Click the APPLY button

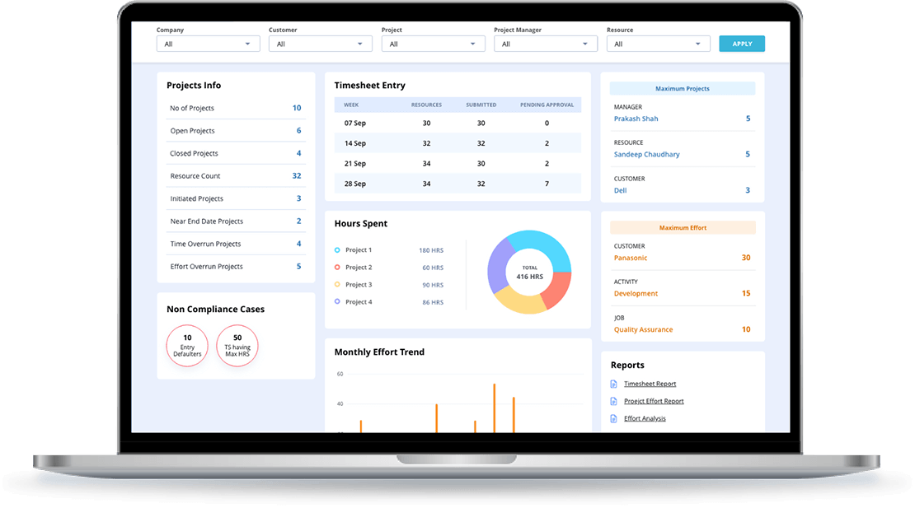741,43
